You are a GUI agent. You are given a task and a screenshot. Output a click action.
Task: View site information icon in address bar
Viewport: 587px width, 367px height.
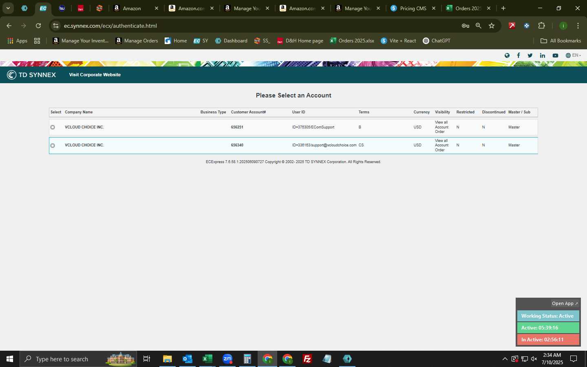(56, 26)
